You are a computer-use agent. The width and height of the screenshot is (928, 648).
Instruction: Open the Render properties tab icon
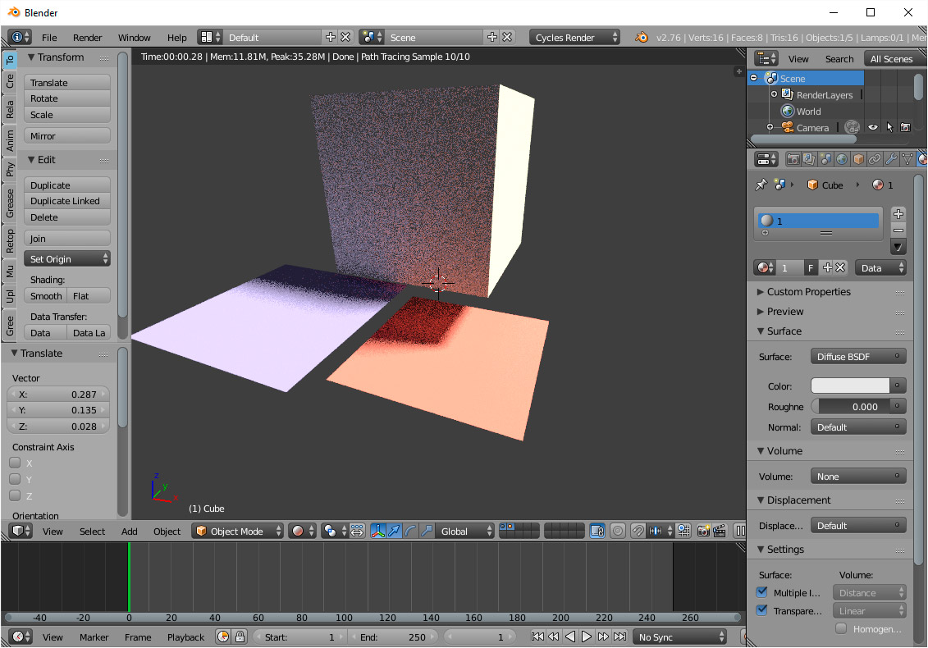coord(794,159)
